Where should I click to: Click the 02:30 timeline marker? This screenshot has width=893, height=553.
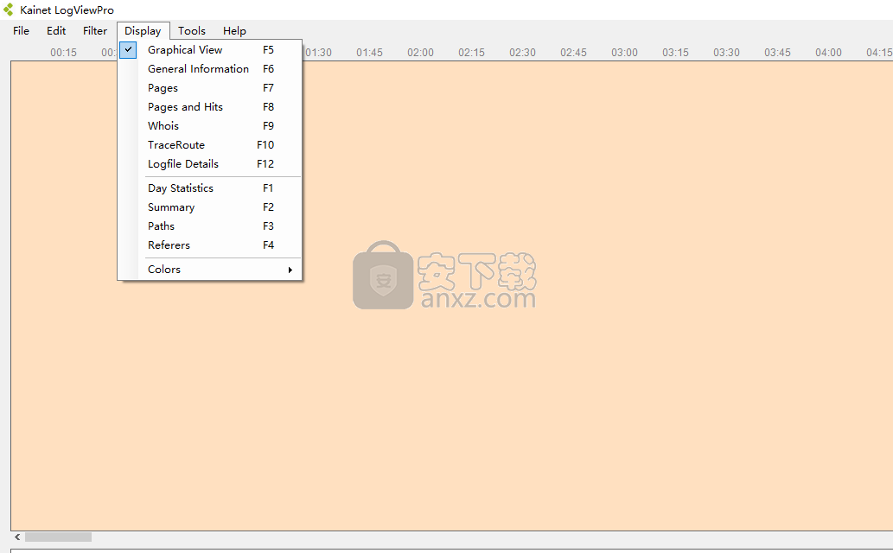pos(522,53)
